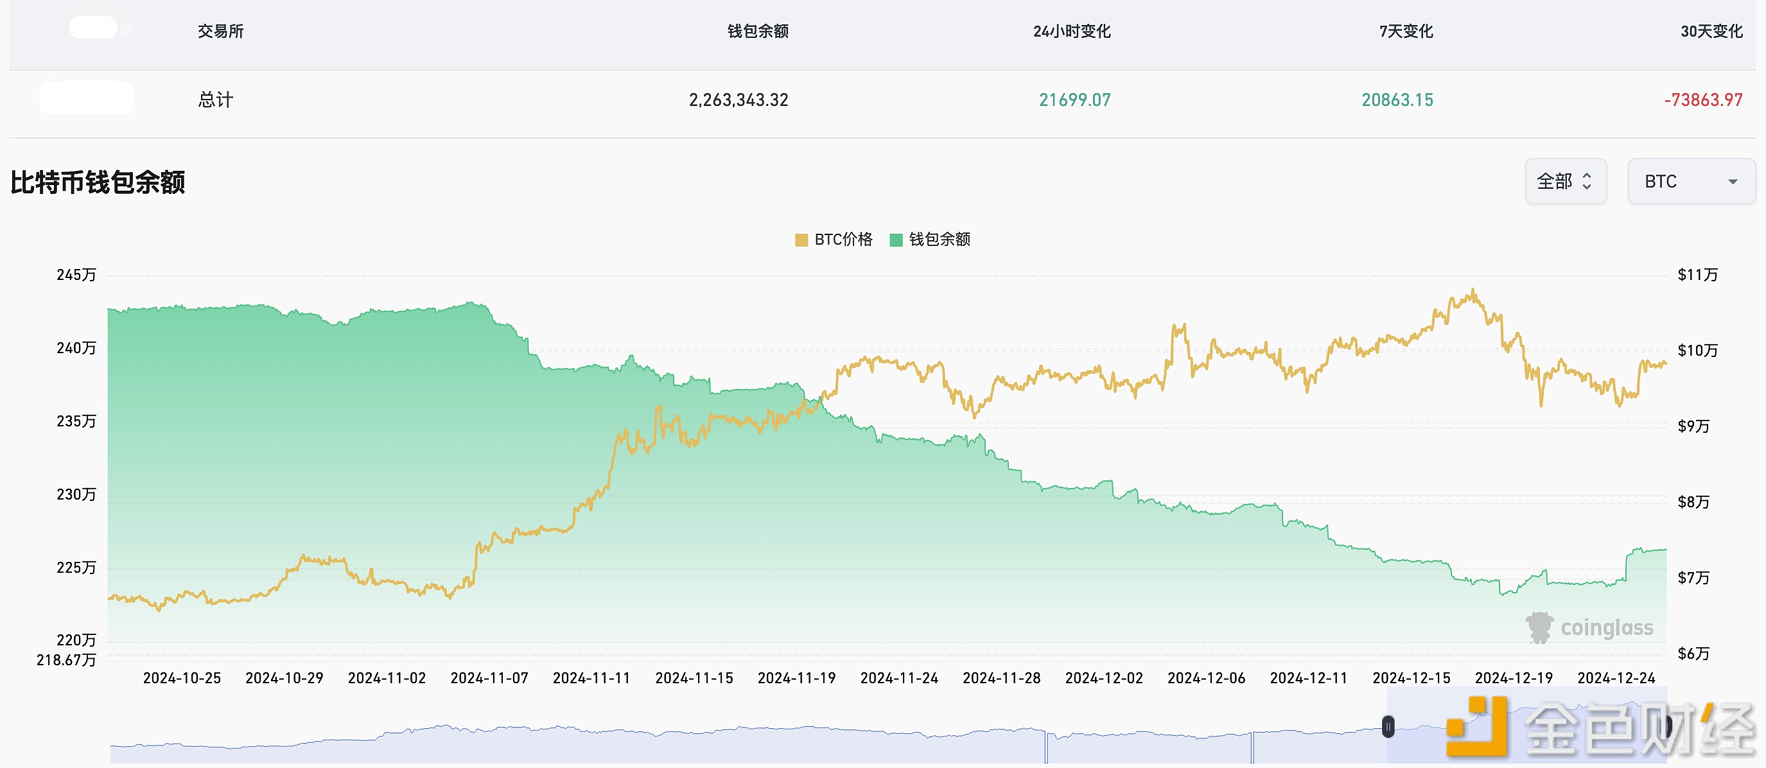Screen dimensions: 1766x768
Task: Click the 比特币钱包余额 chart title
Action: click(98, 182)
